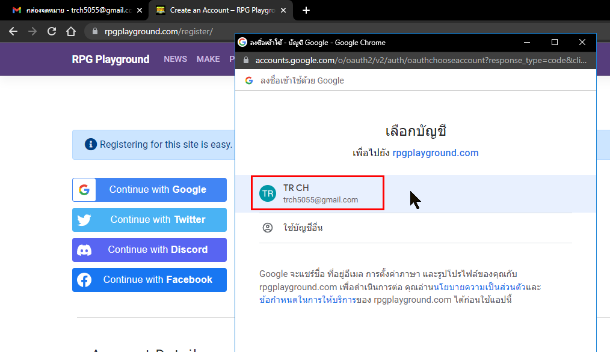Open the terms of service link
This screenshot has height=352, width=610.
[x=307, y=300]
